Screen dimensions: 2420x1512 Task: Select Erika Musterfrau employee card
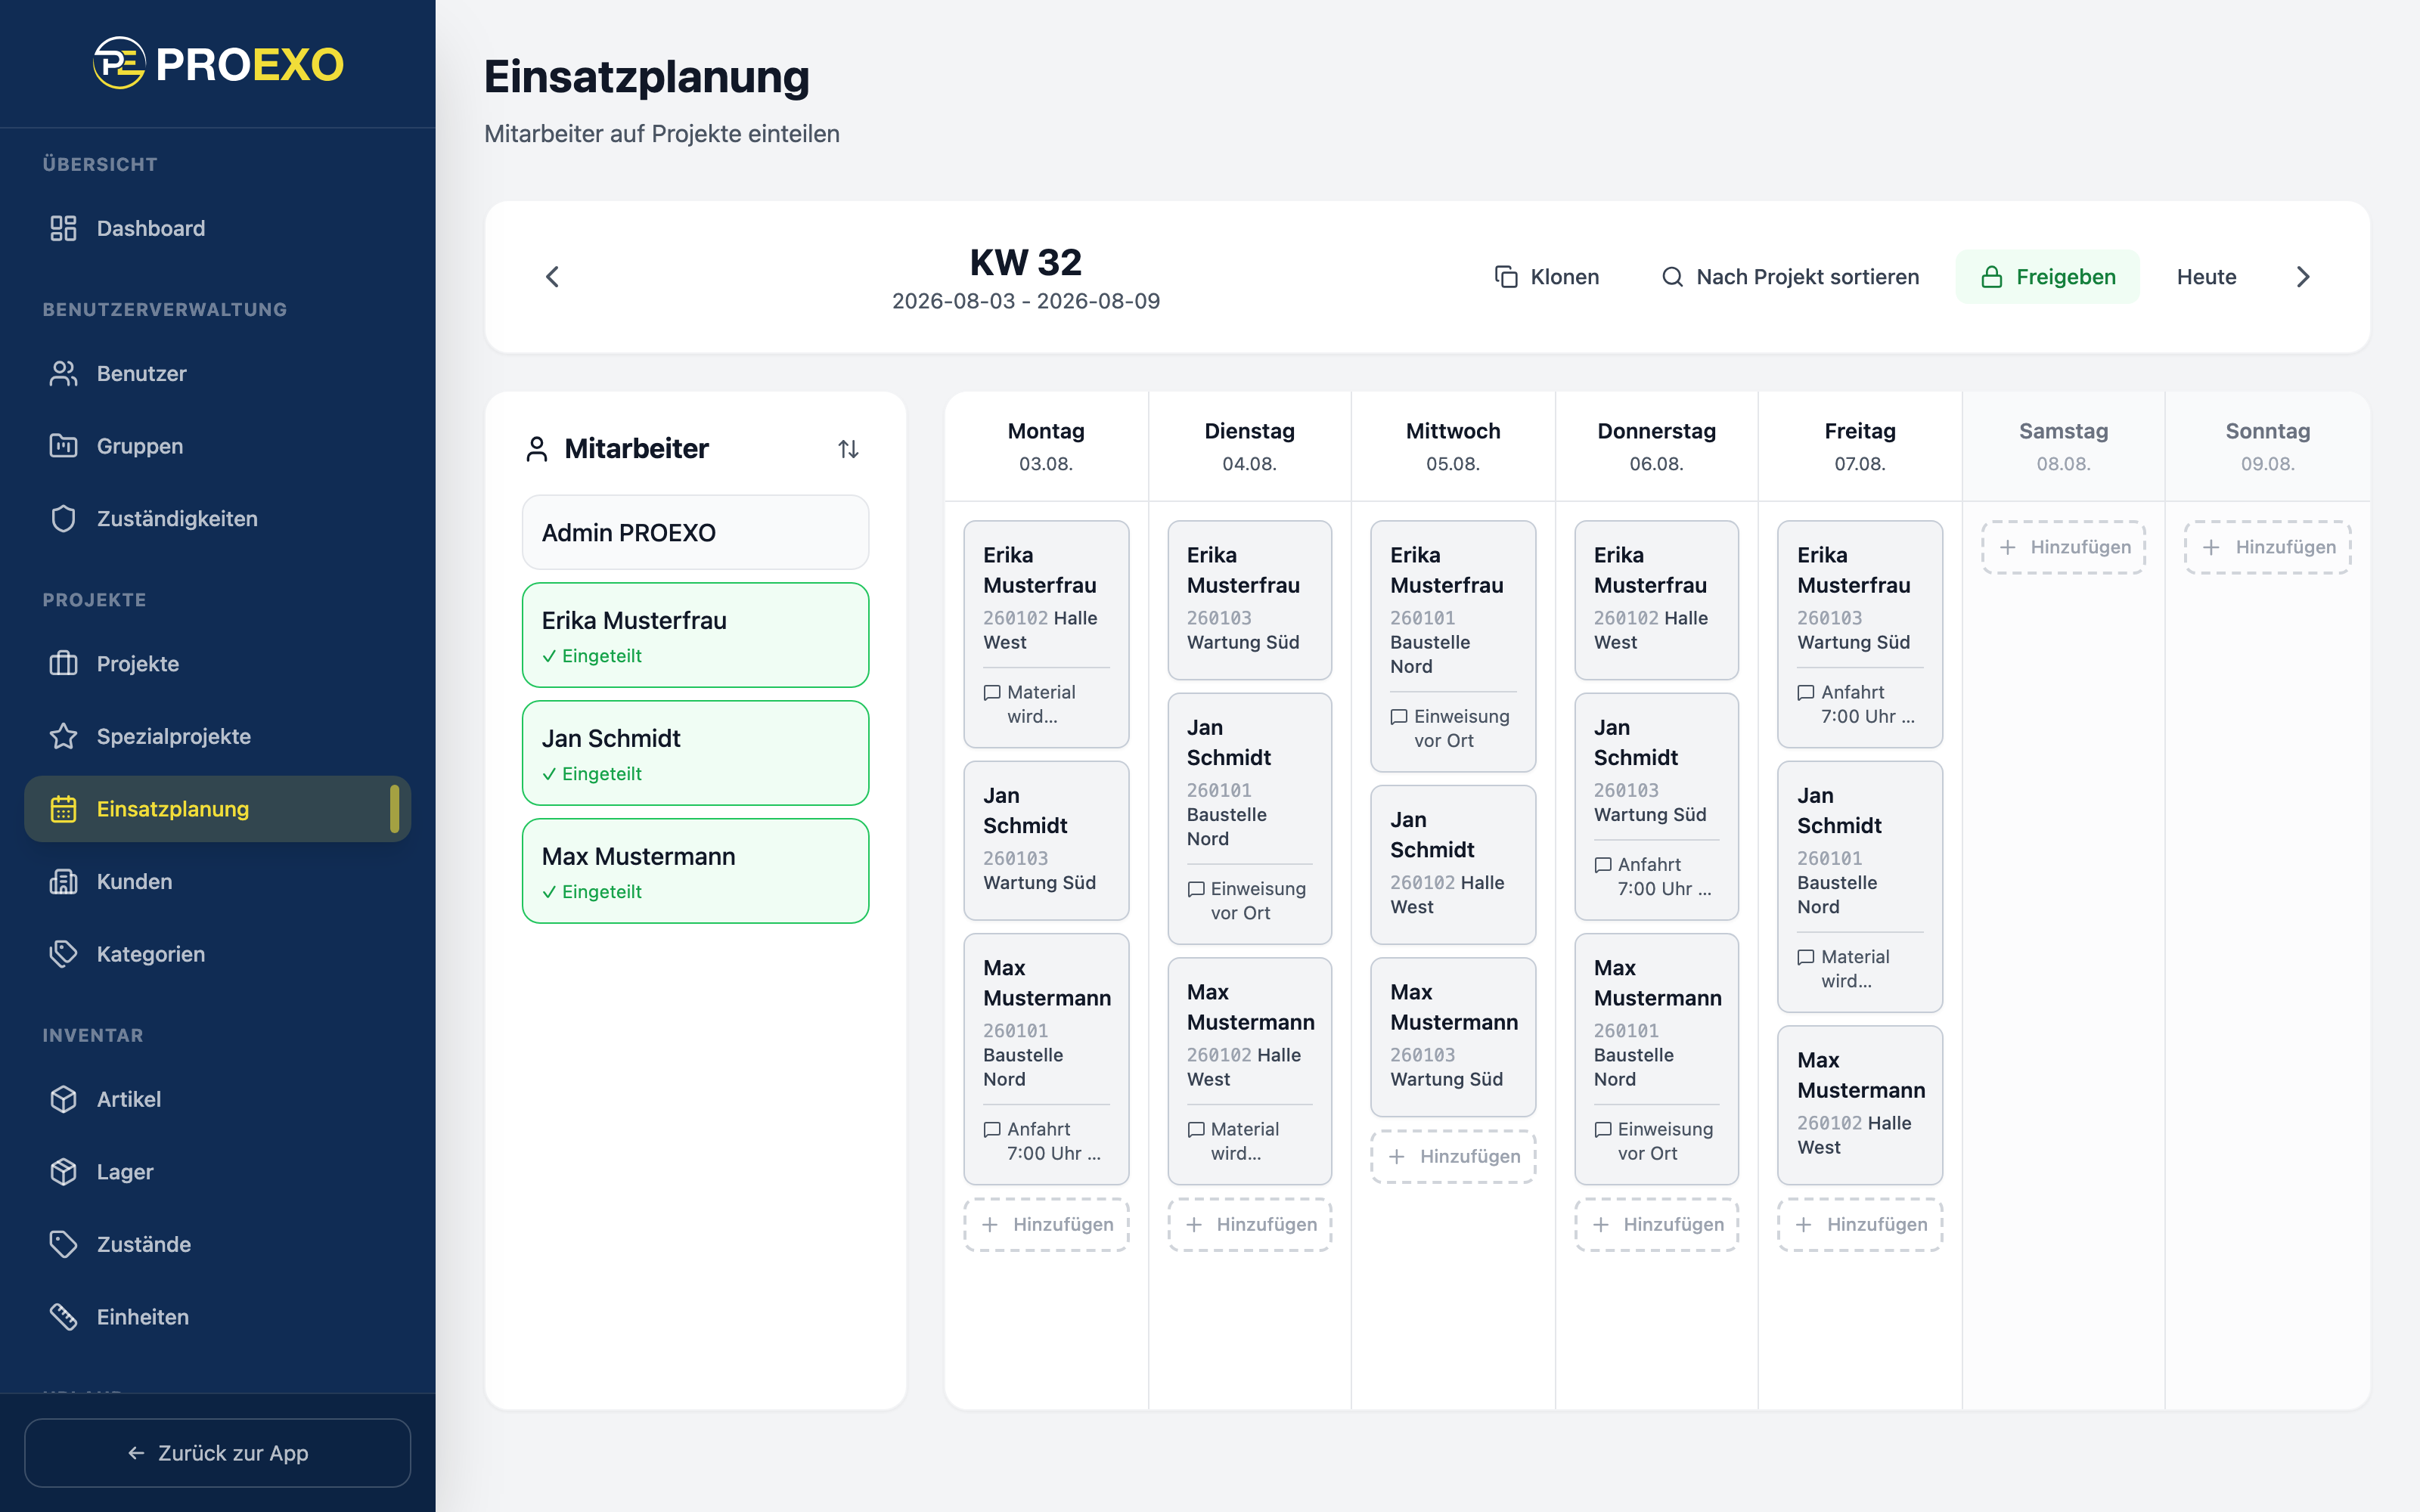tap(695, 635)
